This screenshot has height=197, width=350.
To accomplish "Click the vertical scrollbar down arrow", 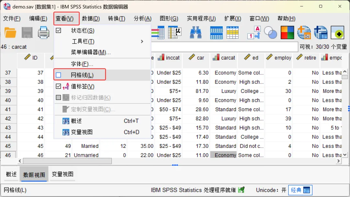I will (x=345, y=155).
